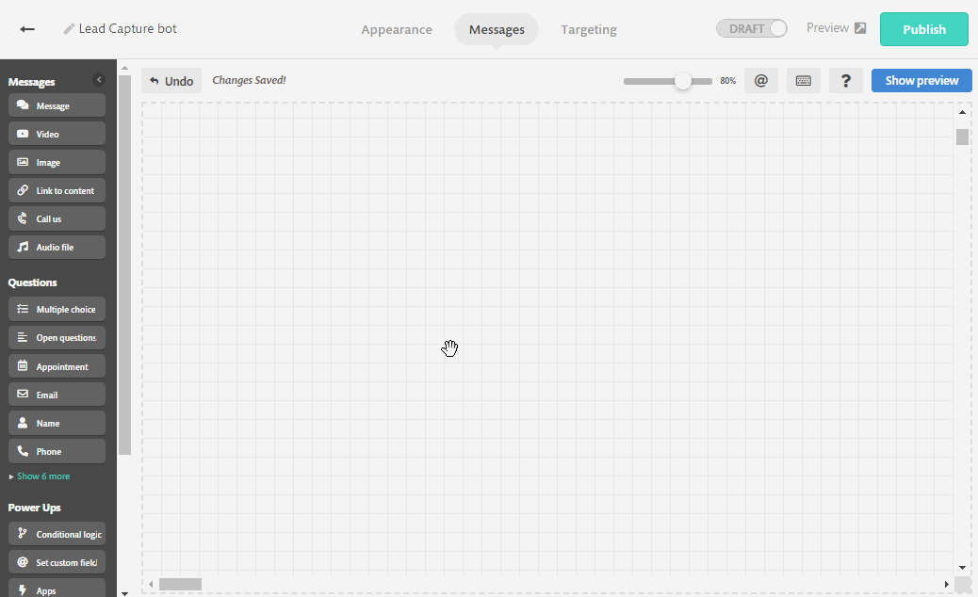The image size is (978, 597).
Task: Add a Conditional logic power up
Action: [57, 534]
